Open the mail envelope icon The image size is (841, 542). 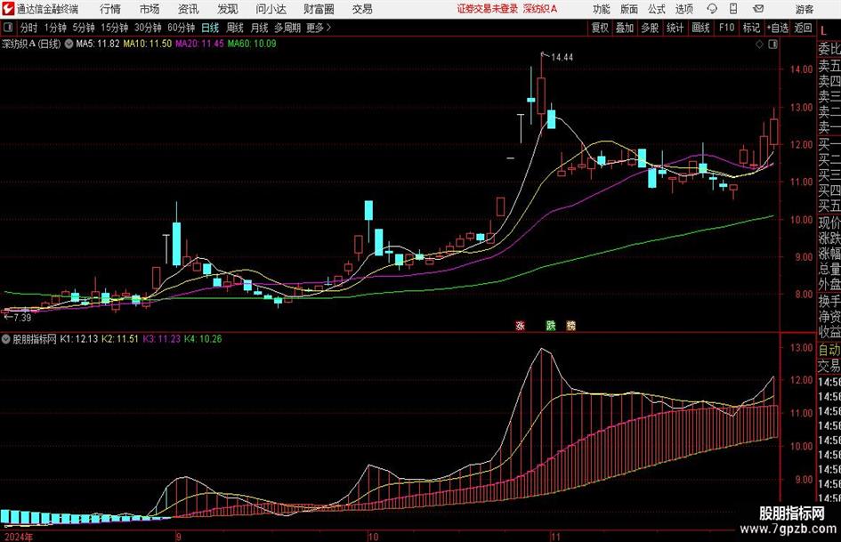click(x=758, y=9)
